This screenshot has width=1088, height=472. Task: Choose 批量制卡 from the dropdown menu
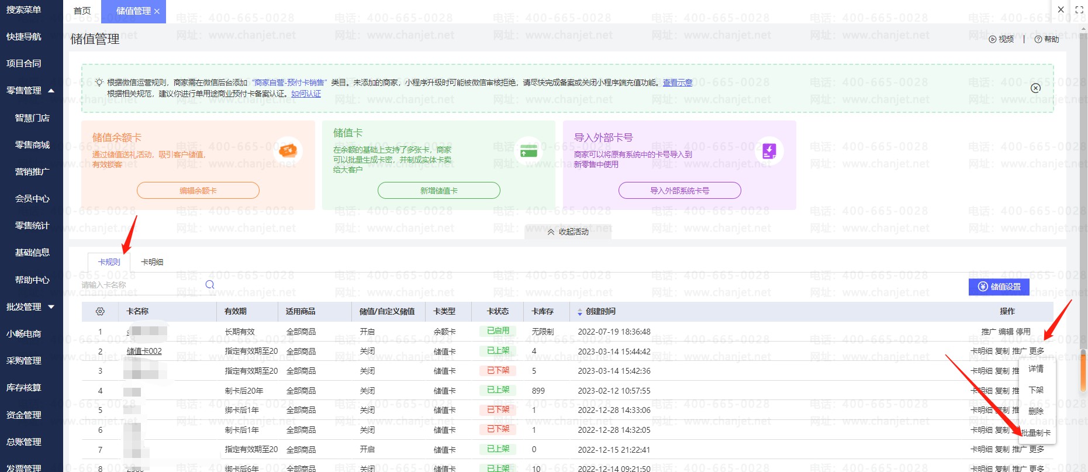1036,433
